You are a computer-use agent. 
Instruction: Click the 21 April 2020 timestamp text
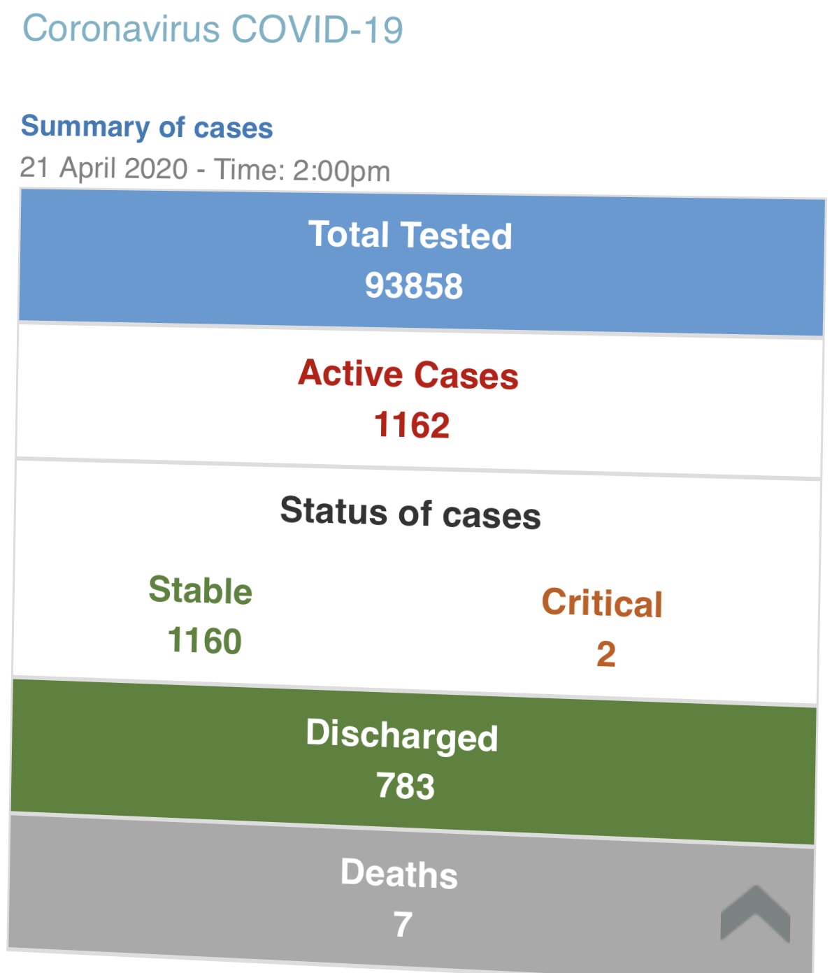pos(104,168)
